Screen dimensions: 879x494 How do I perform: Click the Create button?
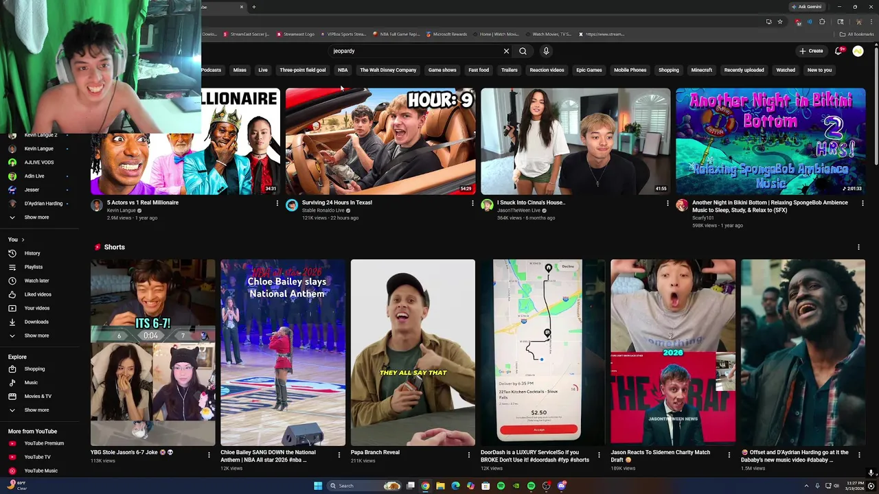click(x=811, y=51)
